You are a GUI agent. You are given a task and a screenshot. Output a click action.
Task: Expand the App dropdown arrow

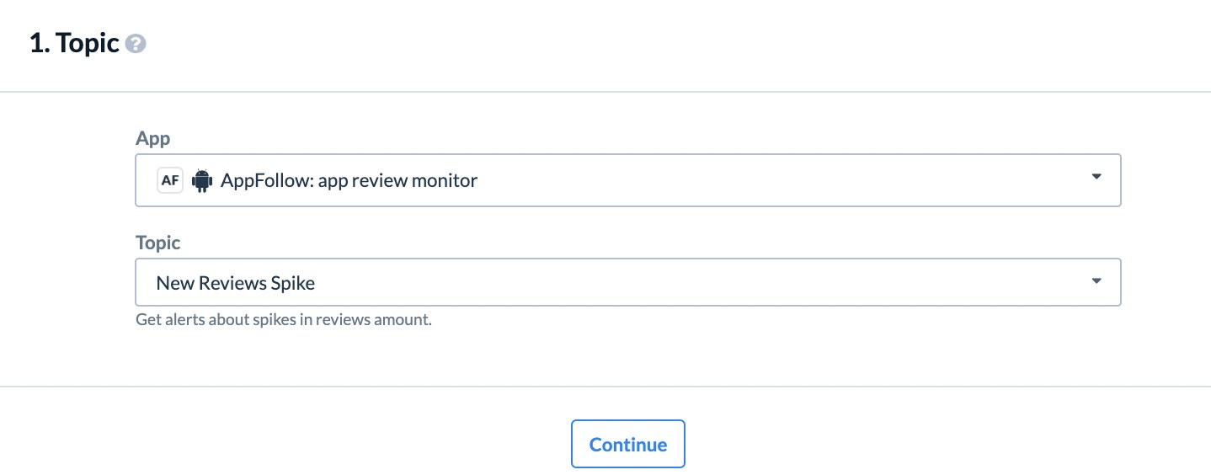pos(1096,177)
